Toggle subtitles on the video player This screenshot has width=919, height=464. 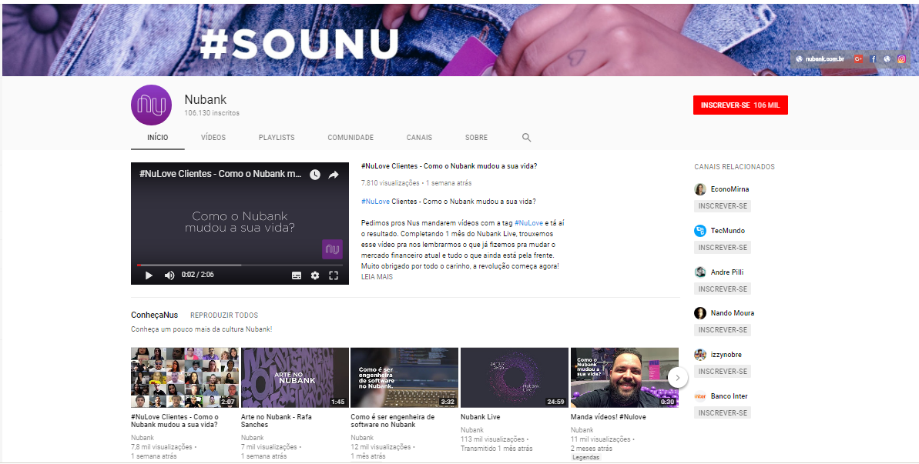[x=297, y=275]
